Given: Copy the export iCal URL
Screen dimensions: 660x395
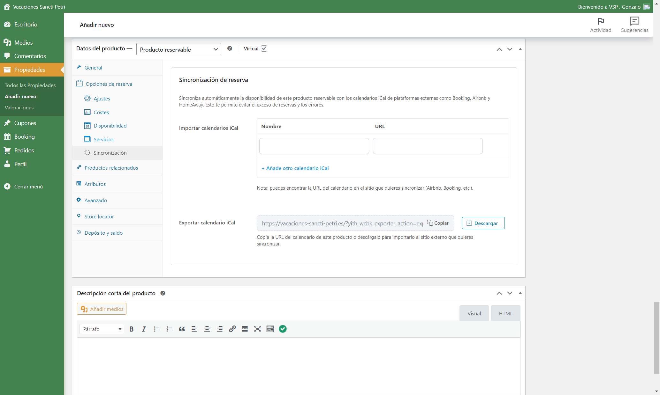Looking at the screenshot, I should 438,223.
